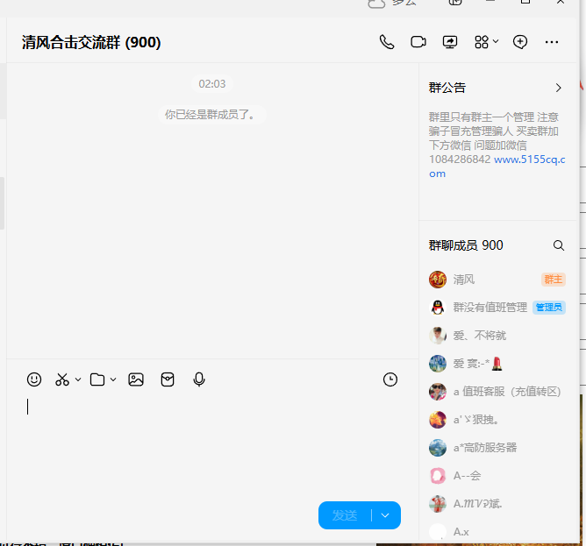This screenshot has width=586, height=546.
Task: Select member a 值班客服（充值转区）
Action: pyautogui.click(x=497, y=392)
